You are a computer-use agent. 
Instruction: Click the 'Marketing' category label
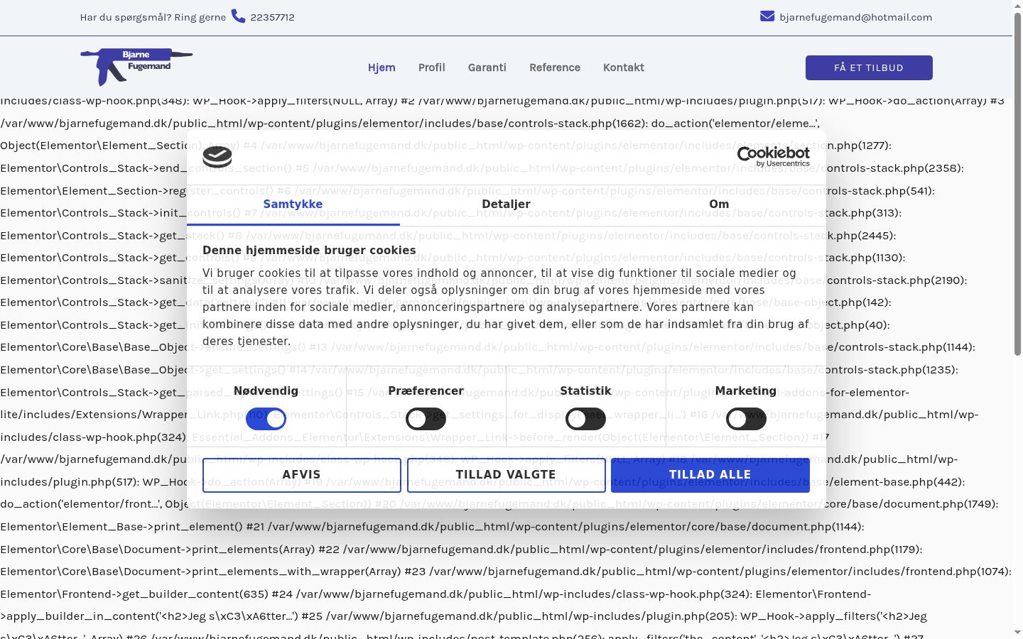point(746,391)
